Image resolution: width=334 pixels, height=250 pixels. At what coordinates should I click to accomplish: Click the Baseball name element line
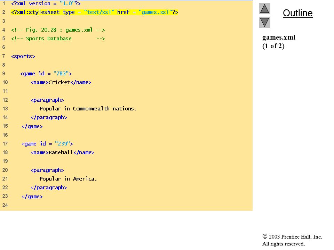pyautogui.click(x=62, y=152)
